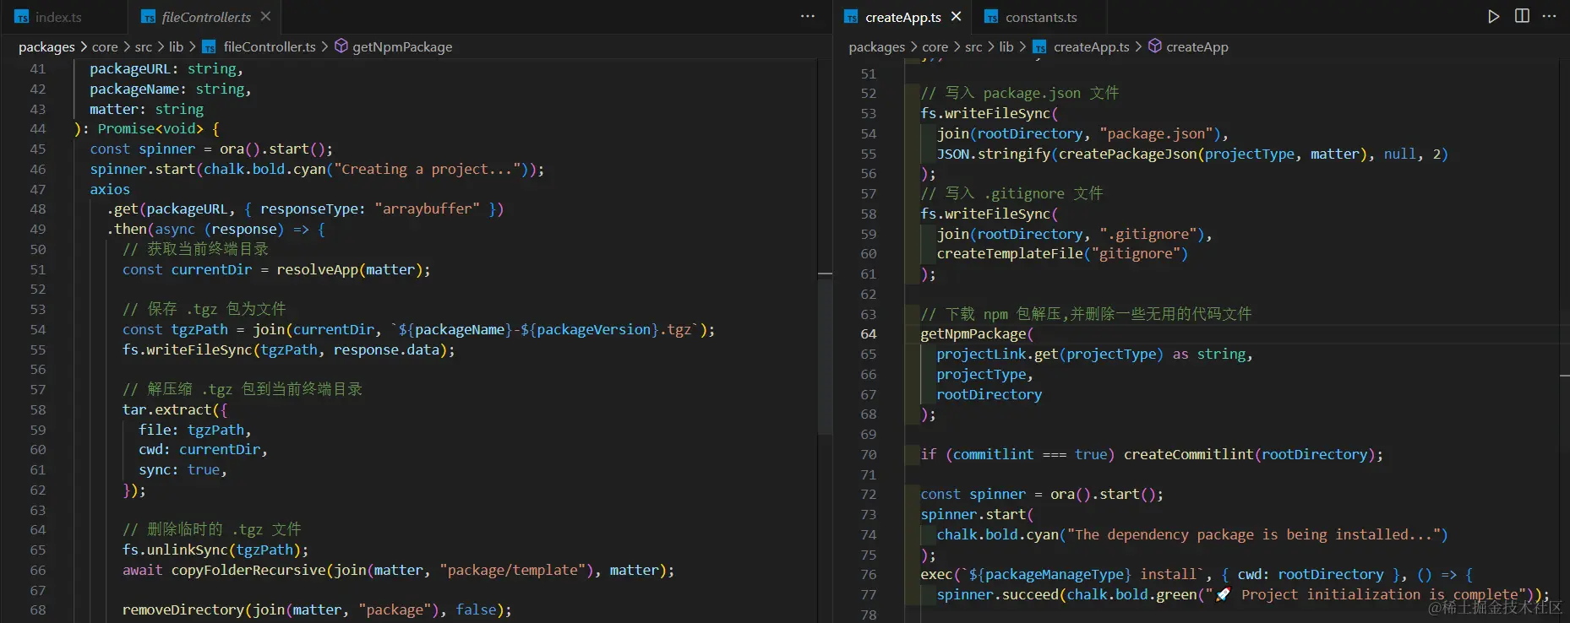Click 'responseType: "arraybuffer"' option
Screen dimensions: 1570x623
370,209
